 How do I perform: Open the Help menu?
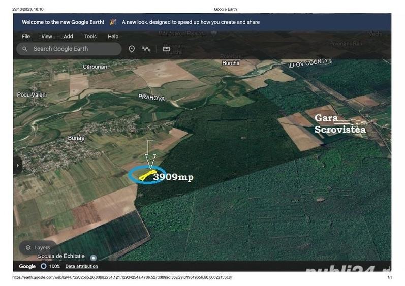[x=113, y=37]
